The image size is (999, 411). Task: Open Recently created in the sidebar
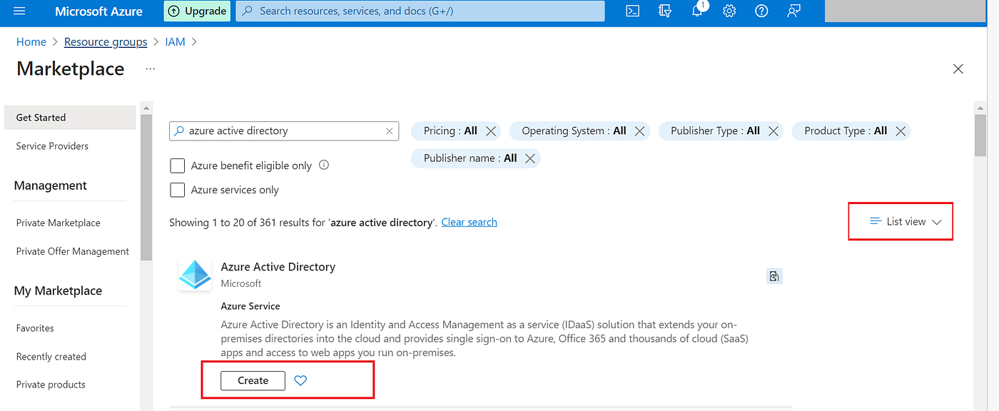[51, 357]
